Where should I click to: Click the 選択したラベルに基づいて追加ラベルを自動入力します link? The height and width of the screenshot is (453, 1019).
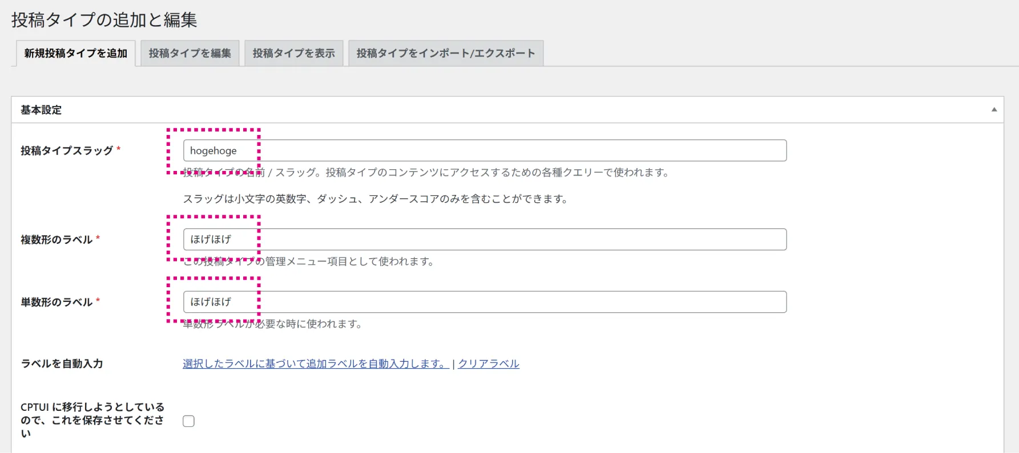coord(315,364)
